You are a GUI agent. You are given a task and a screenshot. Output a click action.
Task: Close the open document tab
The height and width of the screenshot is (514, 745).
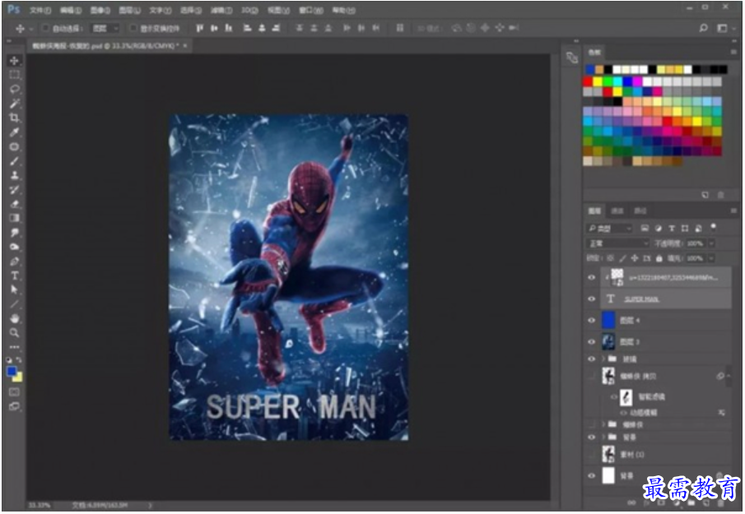click(x=185, y=45)
